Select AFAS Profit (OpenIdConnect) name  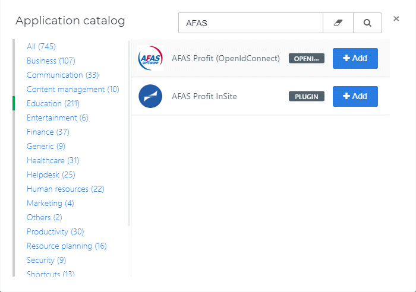[x=226, y=58]
